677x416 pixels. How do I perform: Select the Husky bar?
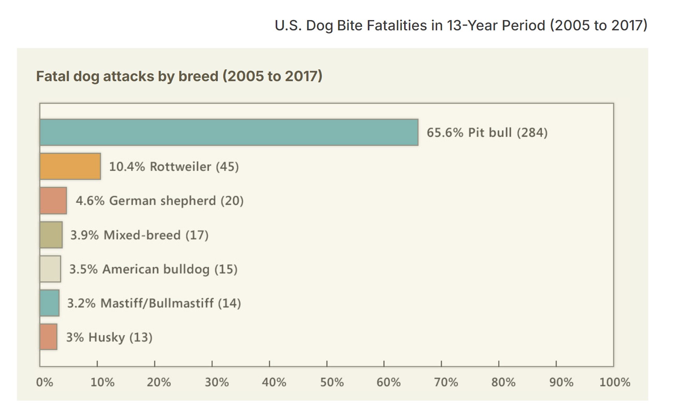[x=48, y=337]
